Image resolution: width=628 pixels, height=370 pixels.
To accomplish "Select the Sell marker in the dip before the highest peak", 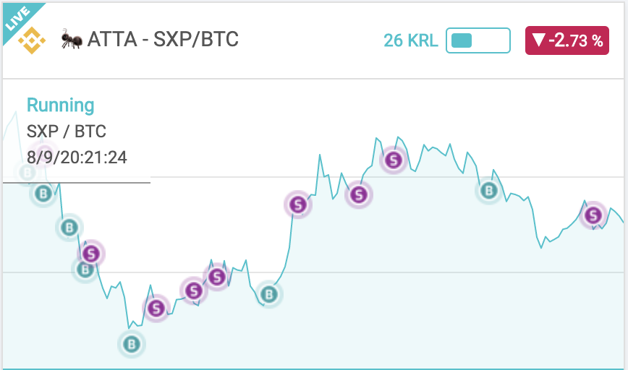I will point(359,195).
